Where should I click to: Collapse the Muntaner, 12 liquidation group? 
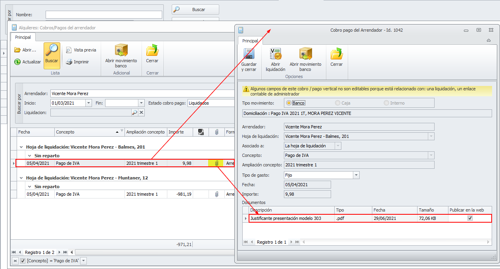21,178
